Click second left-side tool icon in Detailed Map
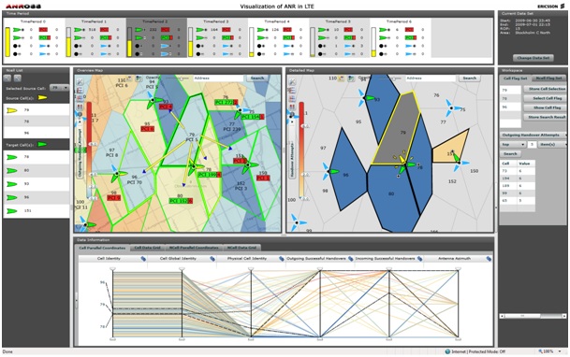 point(292,91)
